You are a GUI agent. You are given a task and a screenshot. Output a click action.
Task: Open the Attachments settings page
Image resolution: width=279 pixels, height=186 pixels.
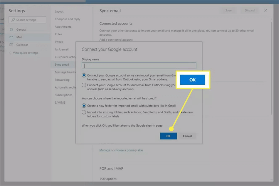pos(63,26)
